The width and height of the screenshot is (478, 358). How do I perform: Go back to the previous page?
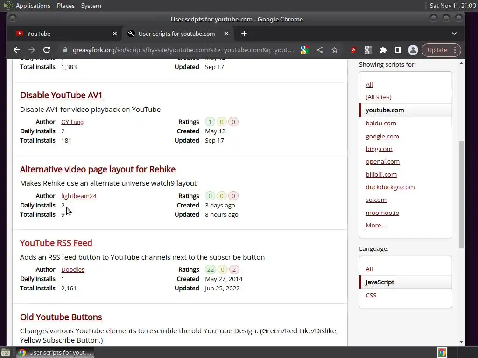[x=17, y=50]
